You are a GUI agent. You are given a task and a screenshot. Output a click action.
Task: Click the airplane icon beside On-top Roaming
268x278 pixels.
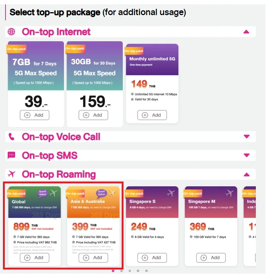point(11,174)
